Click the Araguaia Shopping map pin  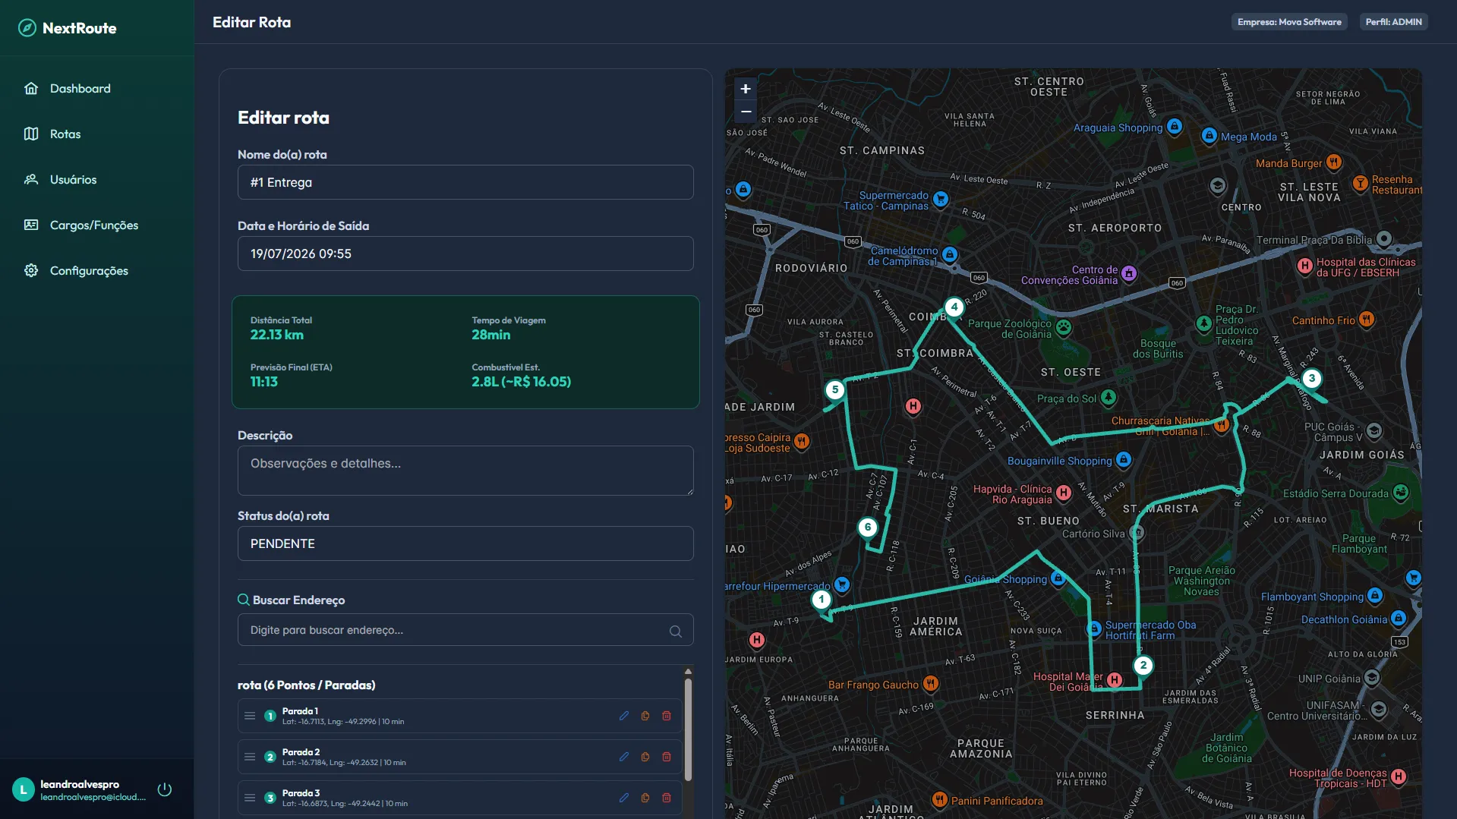1175,126
